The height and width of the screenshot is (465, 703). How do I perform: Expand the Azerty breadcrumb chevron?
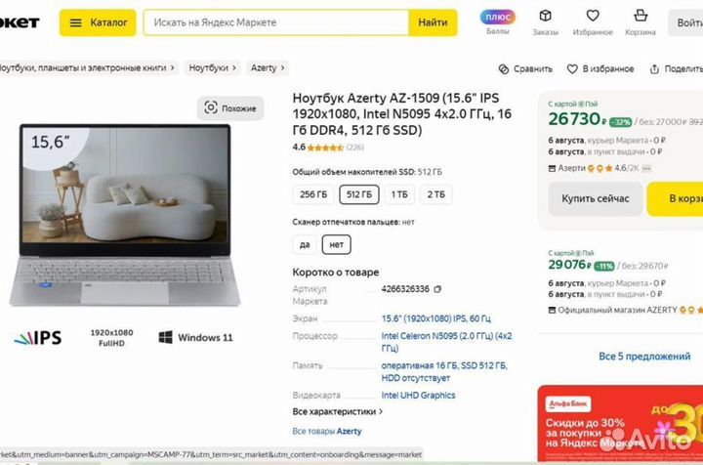pos(285,68)
